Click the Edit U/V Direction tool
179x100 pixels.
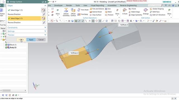tap(157, 15)
